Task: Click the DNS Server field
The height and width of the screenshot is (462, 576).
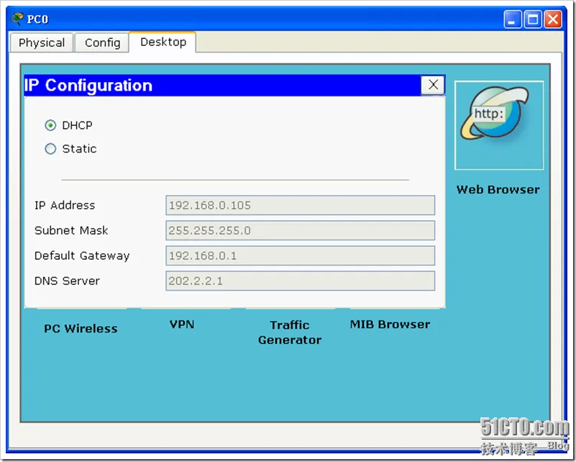Action: 300,281
